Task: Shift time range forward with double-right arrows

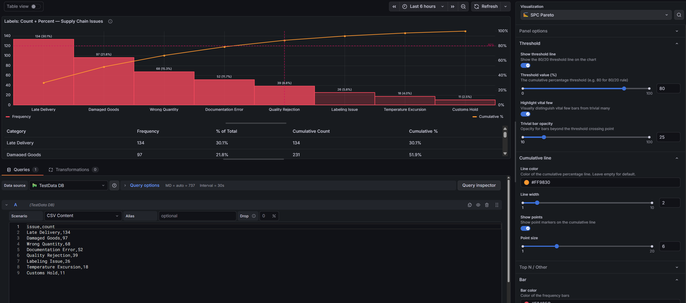Action: 452,6
